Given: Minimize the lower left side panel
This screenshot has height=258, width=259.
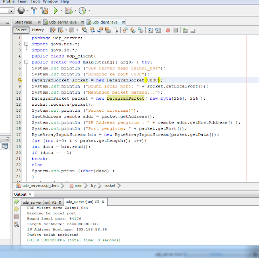Looking at the screenshot, I should (x=7, y=139).
